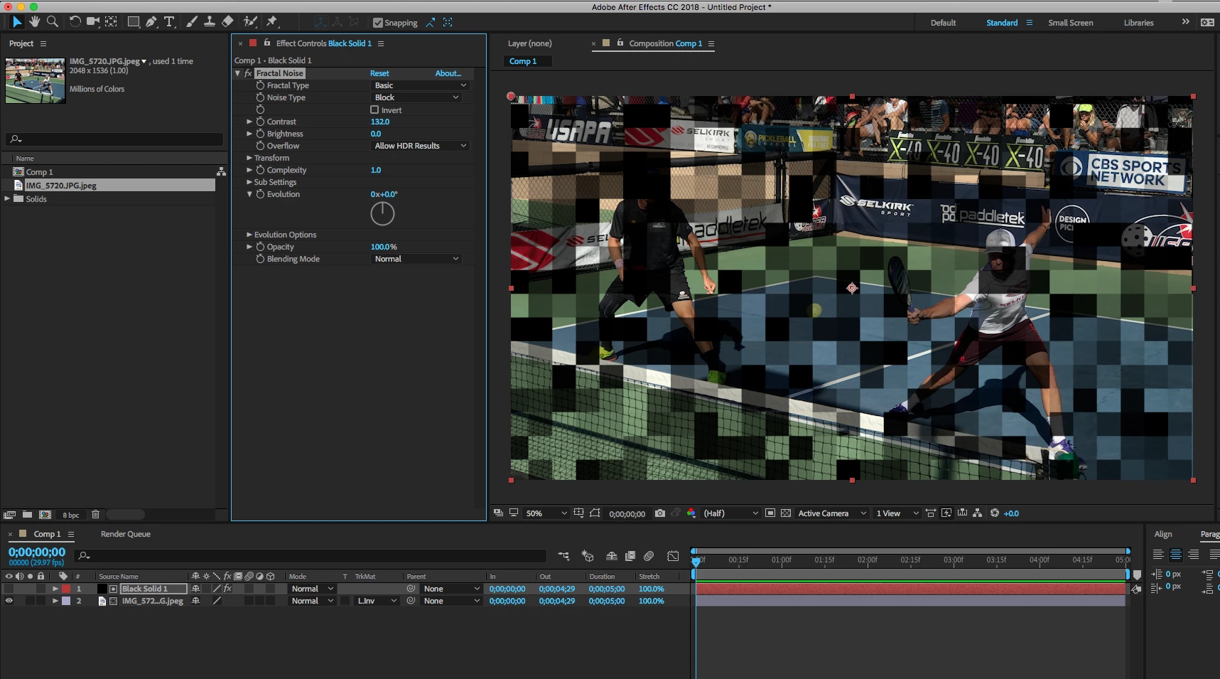Viewport: 1220px width, 679px height.
Task: Switch to the Libraries workspace
Action: point(1138,23)
